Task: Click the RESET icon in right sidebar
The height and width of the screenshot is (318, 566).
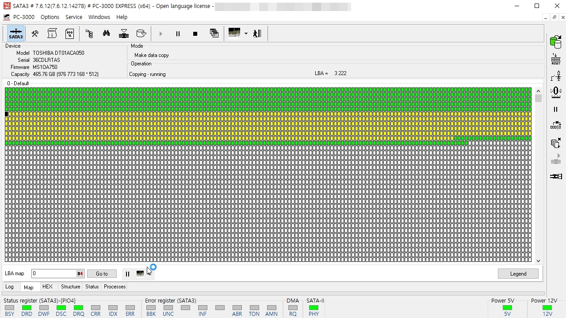Action: [556, 59]
